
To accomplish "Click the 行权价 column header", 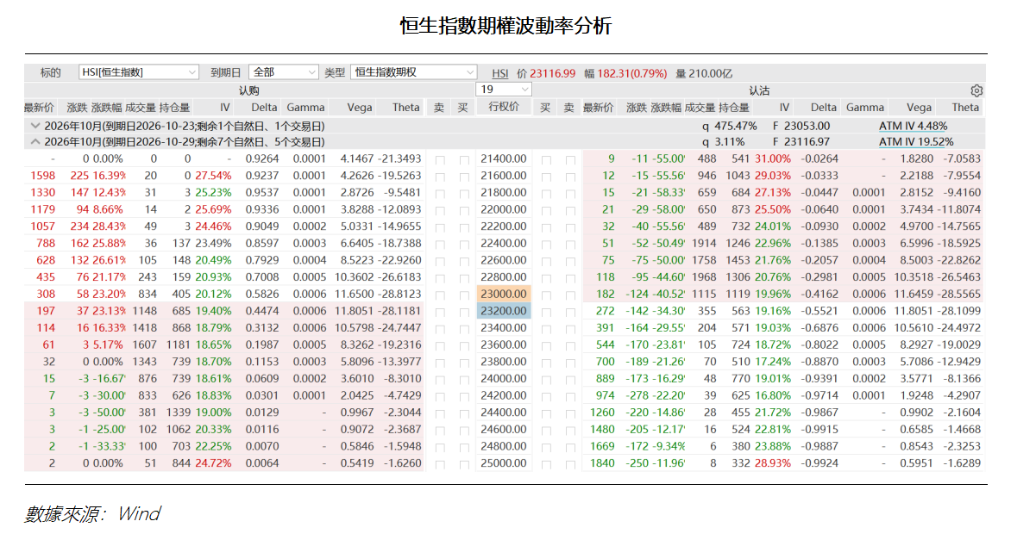I will click(504, 108).
